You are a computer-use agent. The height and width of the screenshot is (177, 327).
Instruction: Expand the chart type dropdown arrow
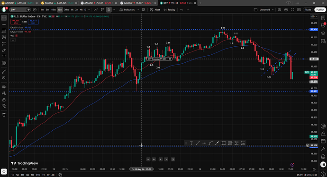click(114, 10)
